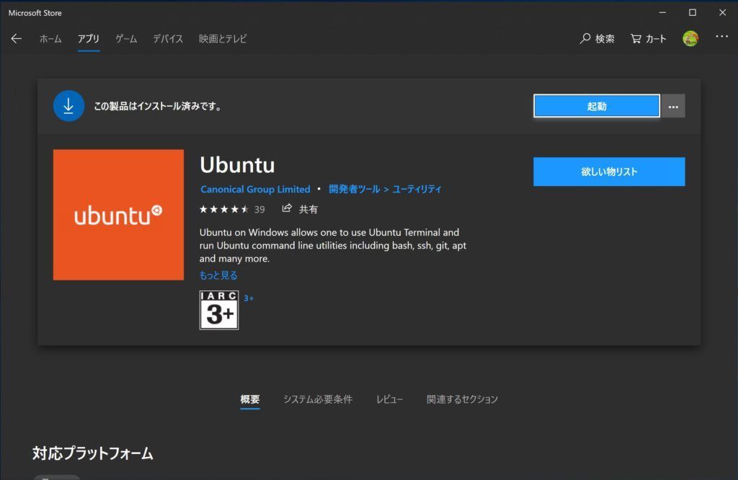Click the 検索 label
Screen dimensions: 738x480
pyautogui.click(x=605, y=39)
